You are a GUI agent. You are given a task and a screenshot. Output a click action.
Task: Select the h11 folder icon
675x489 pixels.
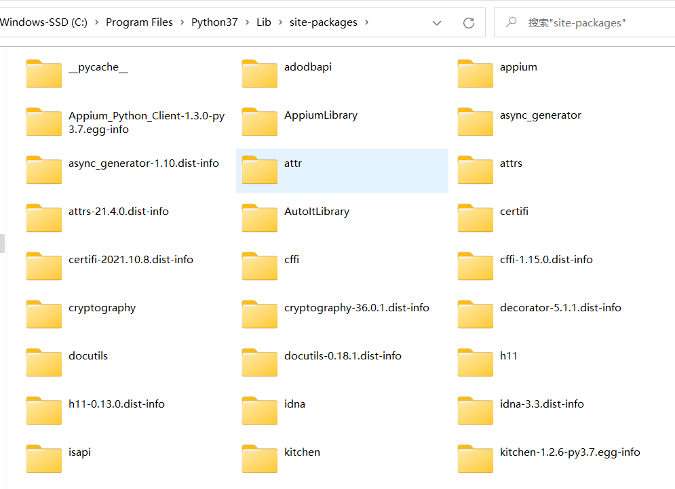tap(476, 363)
